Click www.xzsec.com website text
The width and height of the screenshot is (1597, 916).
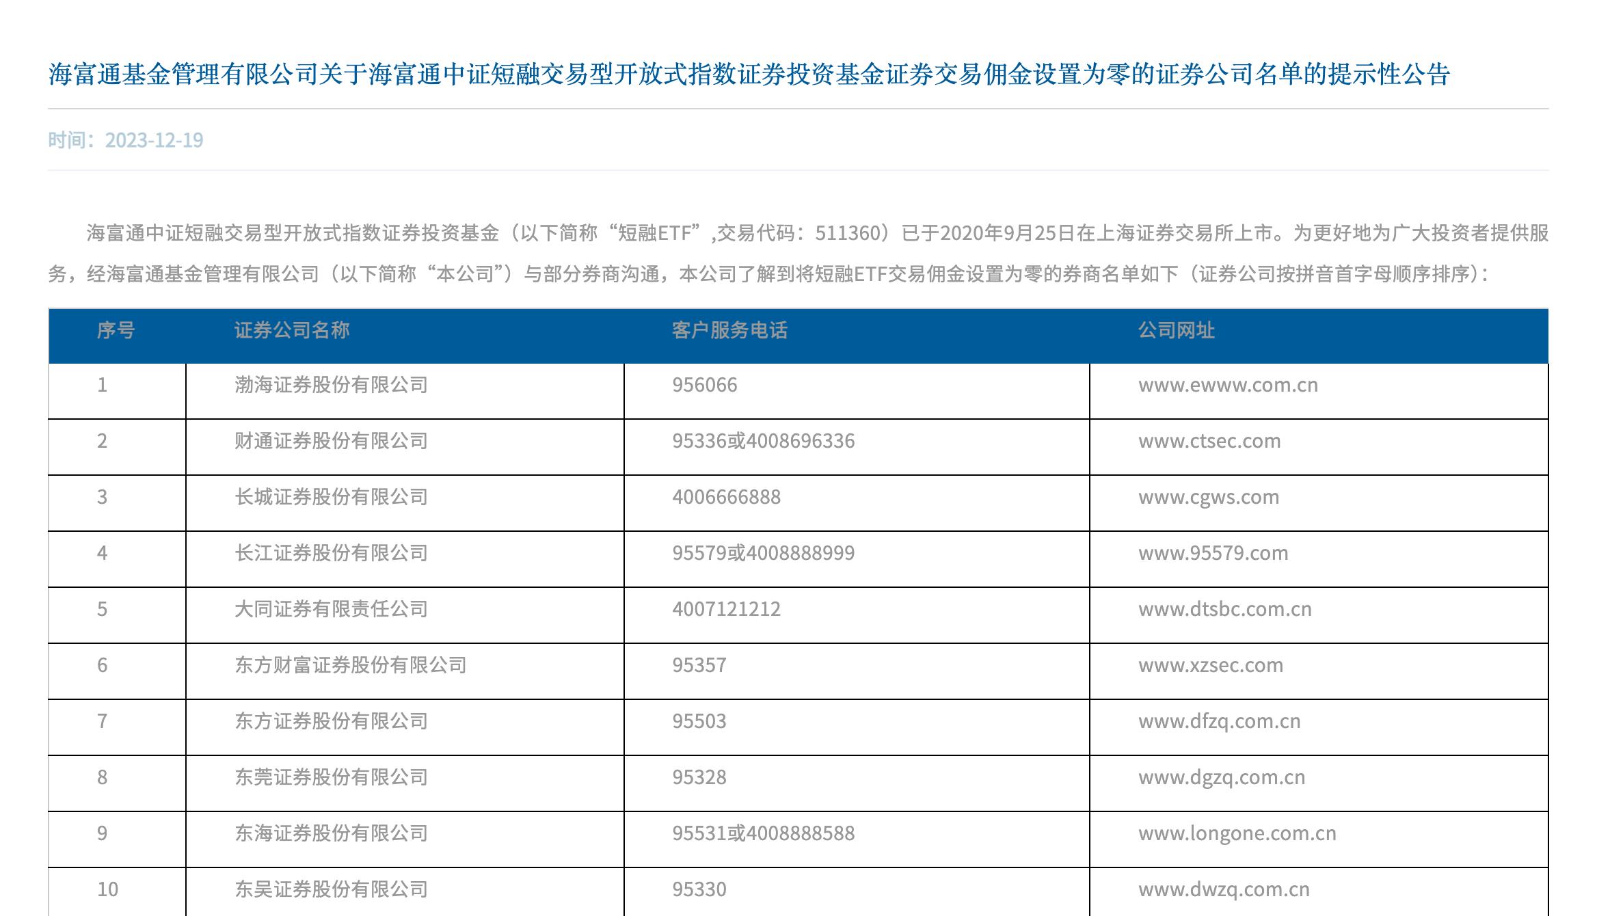click(x=1211, y=665)
